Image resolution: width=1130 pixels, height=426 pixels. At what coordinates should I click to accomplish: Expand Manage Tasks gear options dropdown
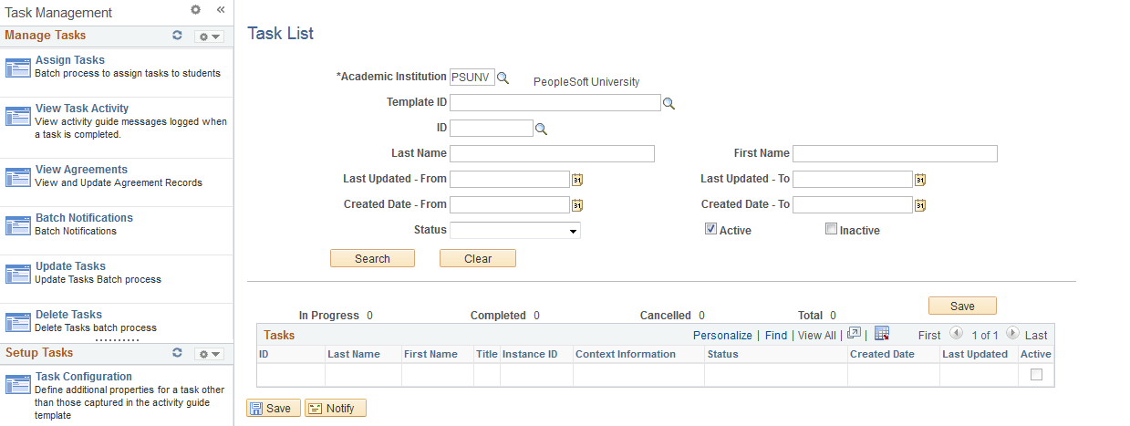[209, 36]
